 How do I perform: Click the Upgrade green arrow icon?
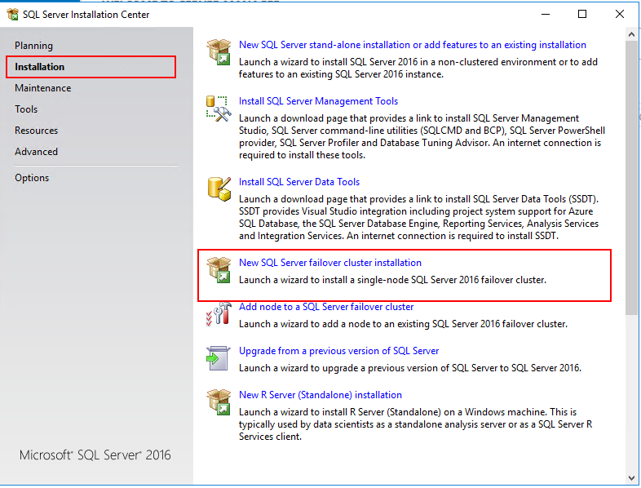[x=219, y=358]
